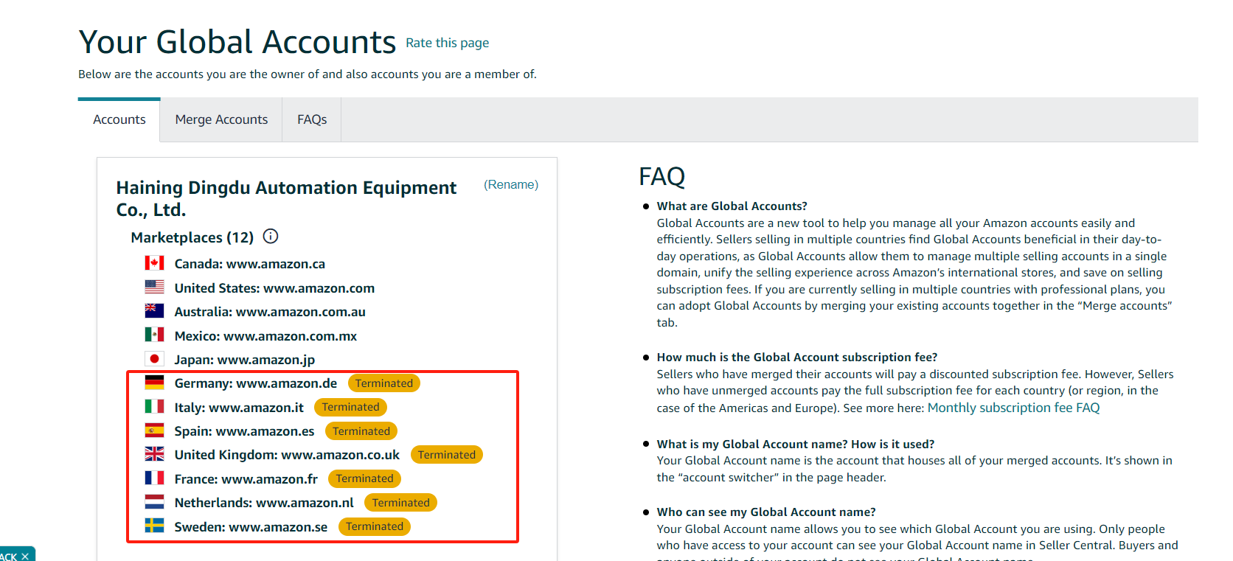Click the Terminated badge next to Spain
The height and width of the screenshot is (561, 1233).
pos(361,431)
